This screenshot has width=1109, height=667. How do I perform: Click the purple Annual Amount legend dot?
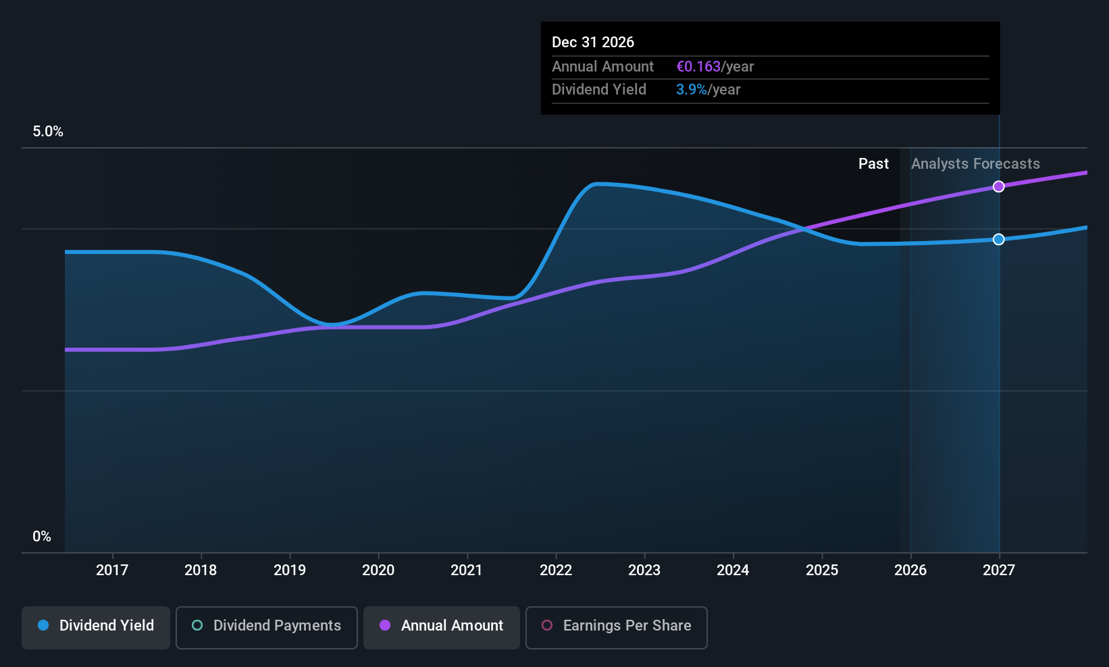[x=385, y=626]
